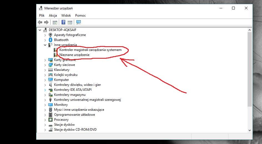Select the Monitory tree item
The height and width of the screenshot is (144, 262).
click(x=61, y=105)
